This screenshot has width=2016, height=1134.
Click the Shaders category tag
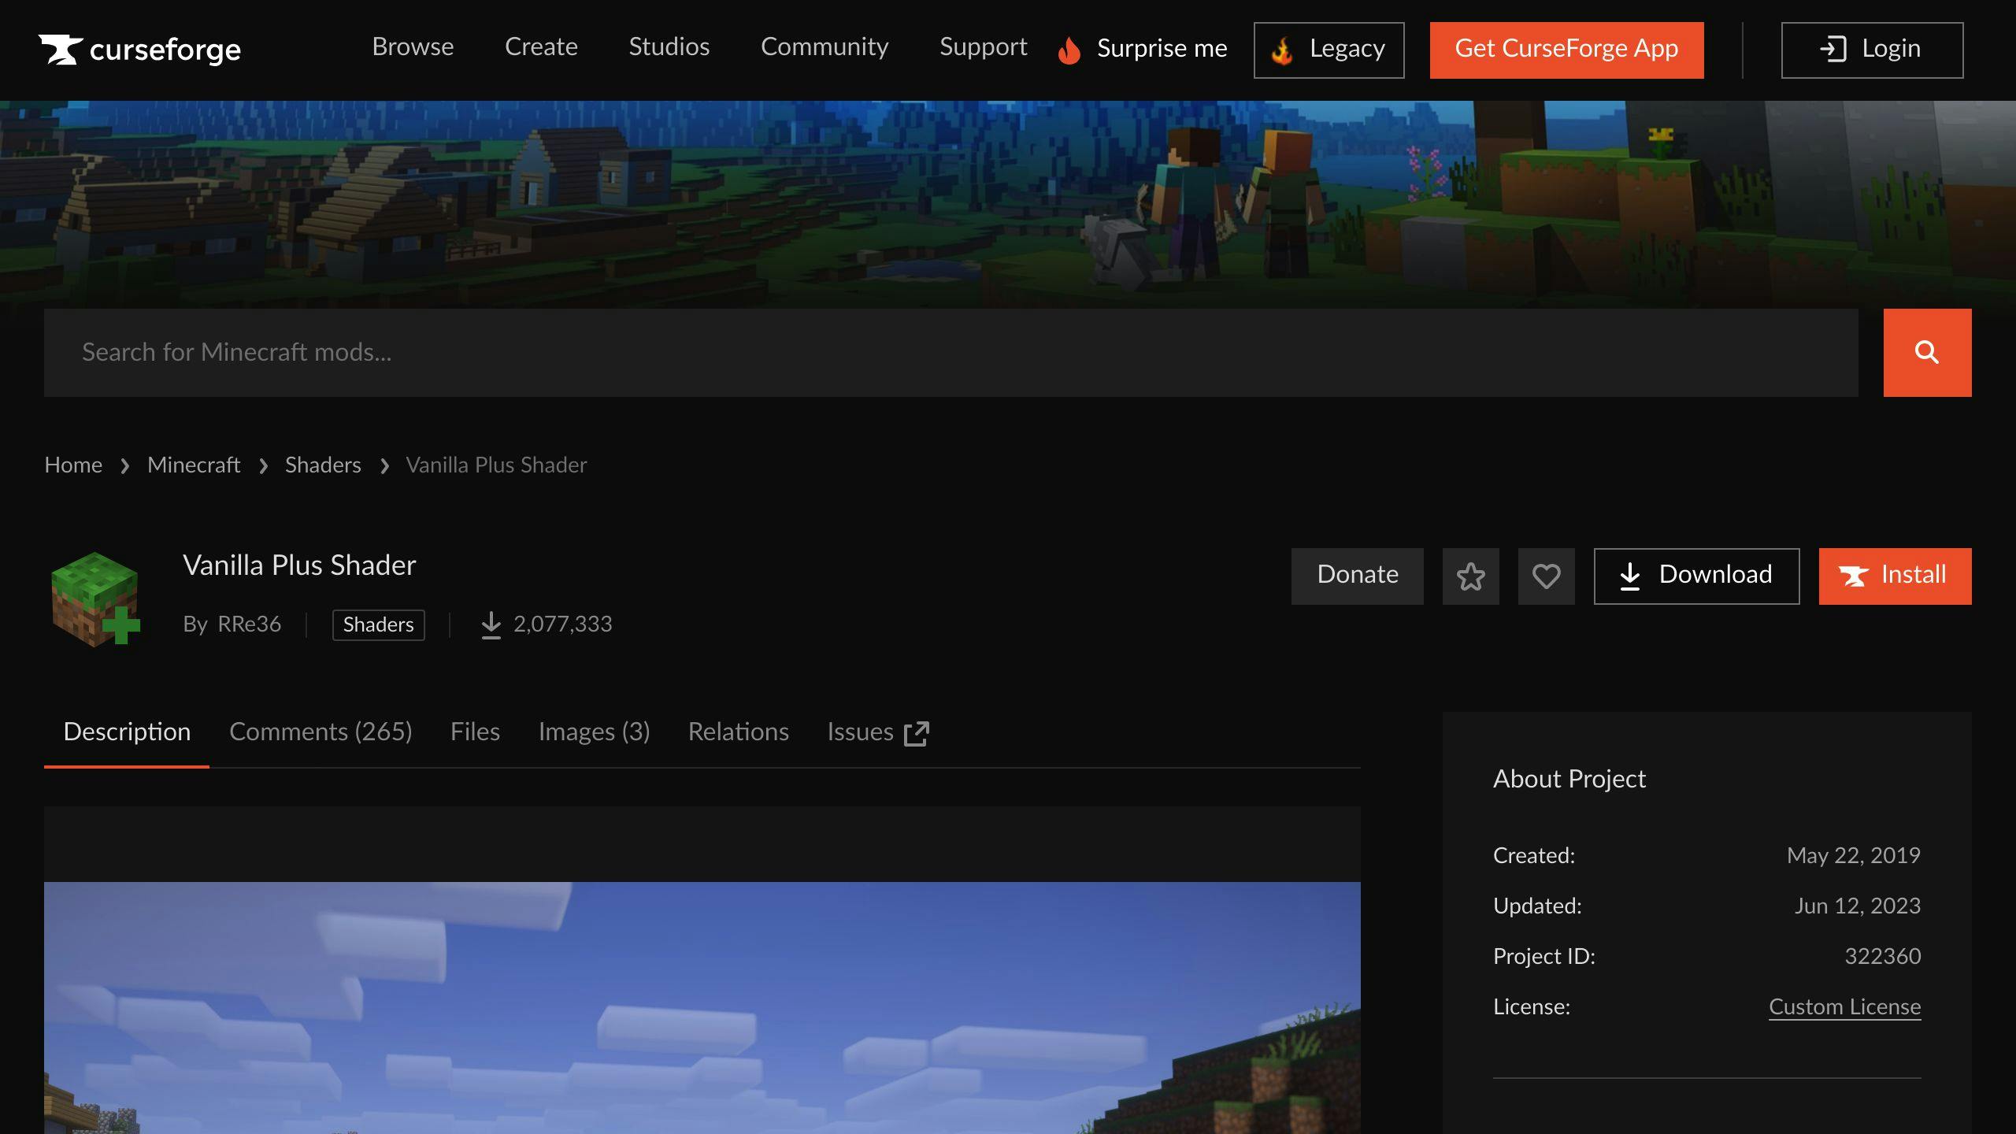pos(378,624)
